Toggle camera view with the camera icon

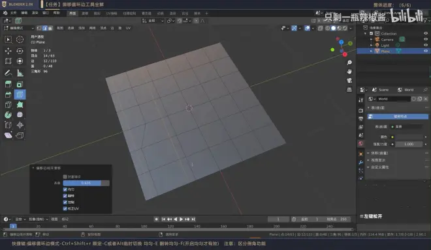[349, 81]
